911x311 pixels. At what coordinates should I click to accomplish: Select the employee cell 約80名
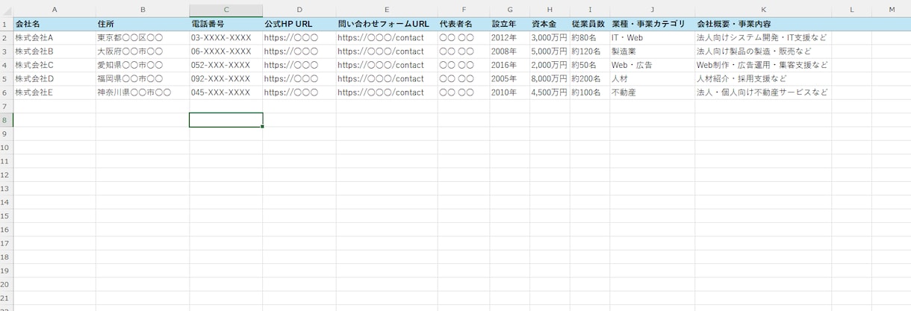click(x=589, y=37)
